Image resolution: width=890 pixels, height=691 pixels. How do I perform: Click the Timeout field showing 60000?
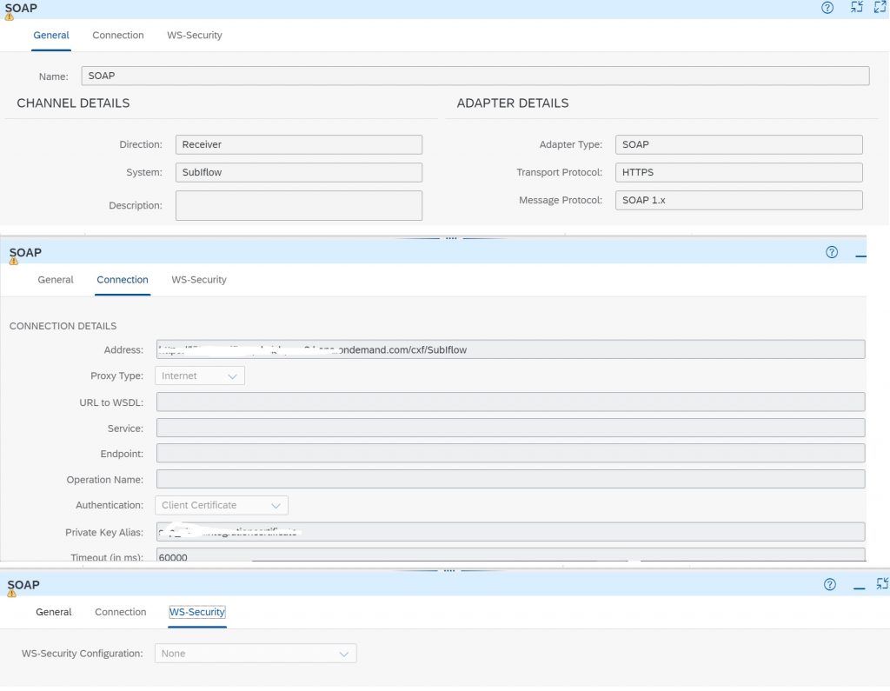(x=511, y=555)
